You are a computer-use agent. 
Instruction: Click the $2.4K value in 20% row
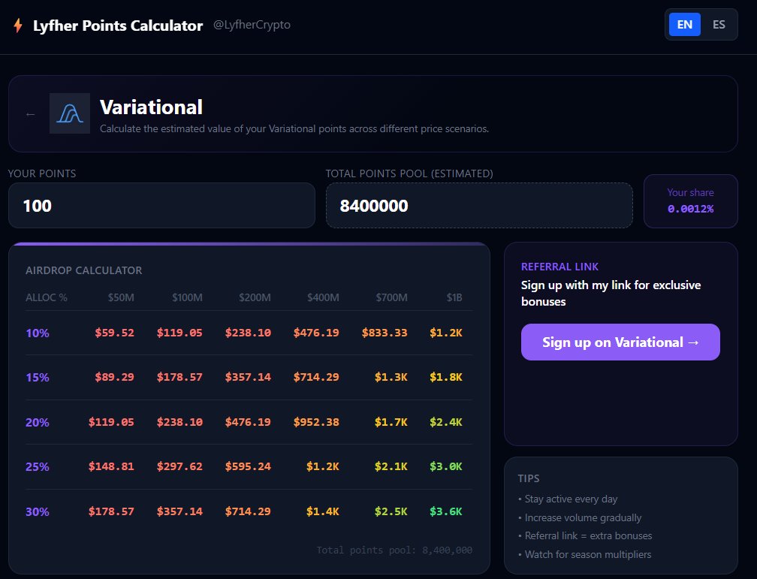(446, 422)
